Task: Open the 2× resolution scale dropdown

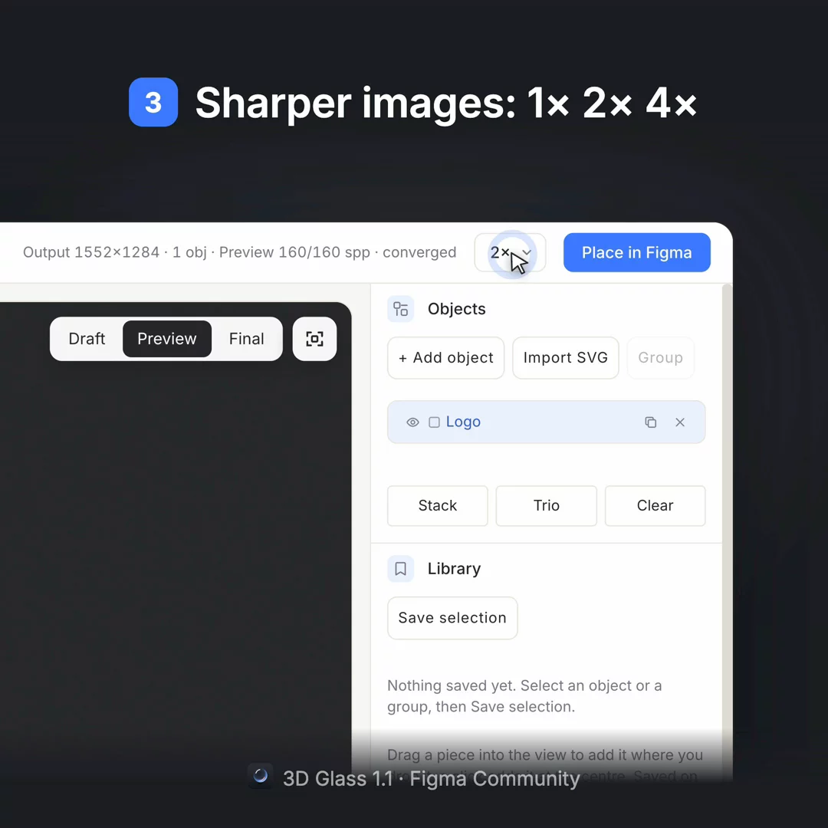Action: (510, 252)
